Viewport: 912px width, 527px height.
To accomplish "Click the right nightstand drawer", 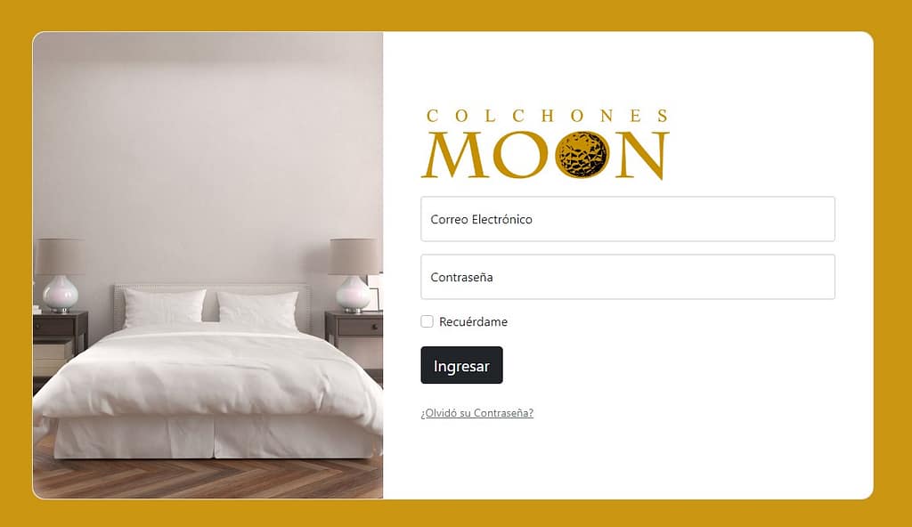I will 360,328.
